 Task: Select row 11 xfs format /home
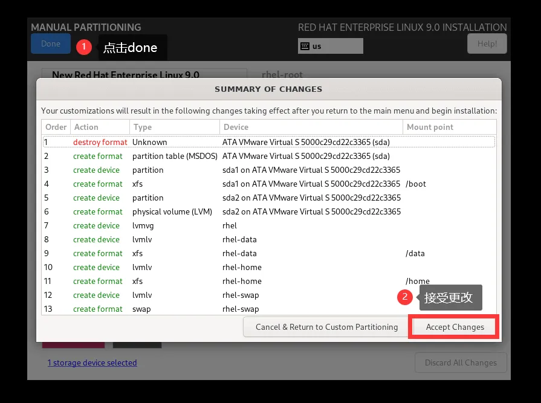(x=269, y=282)
